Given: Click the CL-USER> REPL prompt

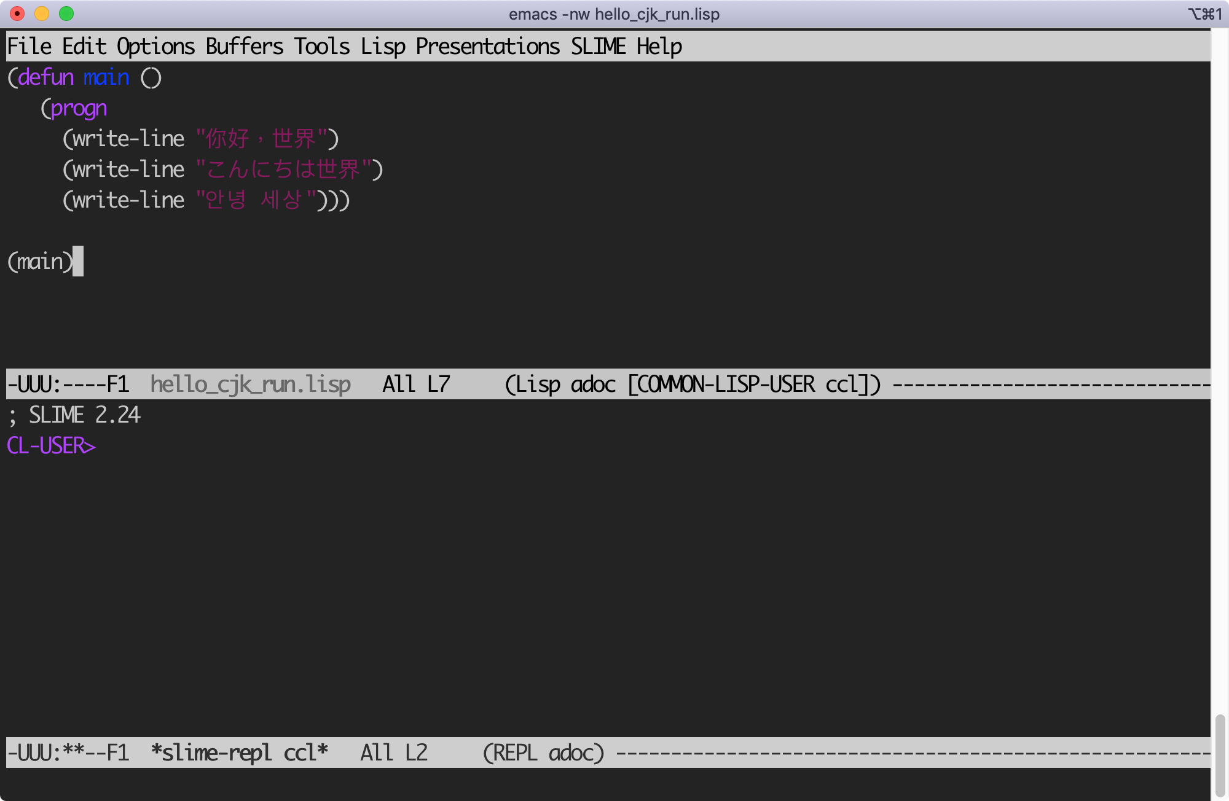Looking at the screenshot, I should click(51, 446).
